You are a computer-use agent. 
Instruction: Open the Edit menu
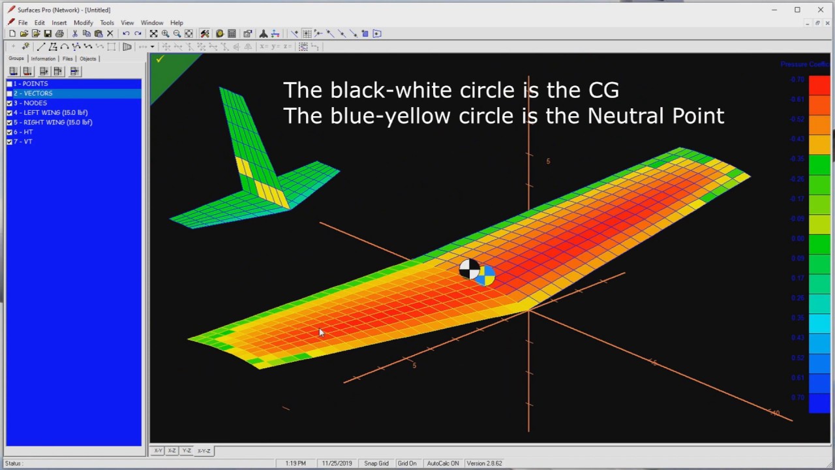(40, 23)
